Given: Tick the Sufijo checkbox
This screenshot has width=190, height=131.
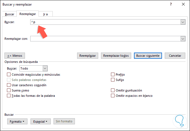Looking at the screenshot, I should point(113,80).
